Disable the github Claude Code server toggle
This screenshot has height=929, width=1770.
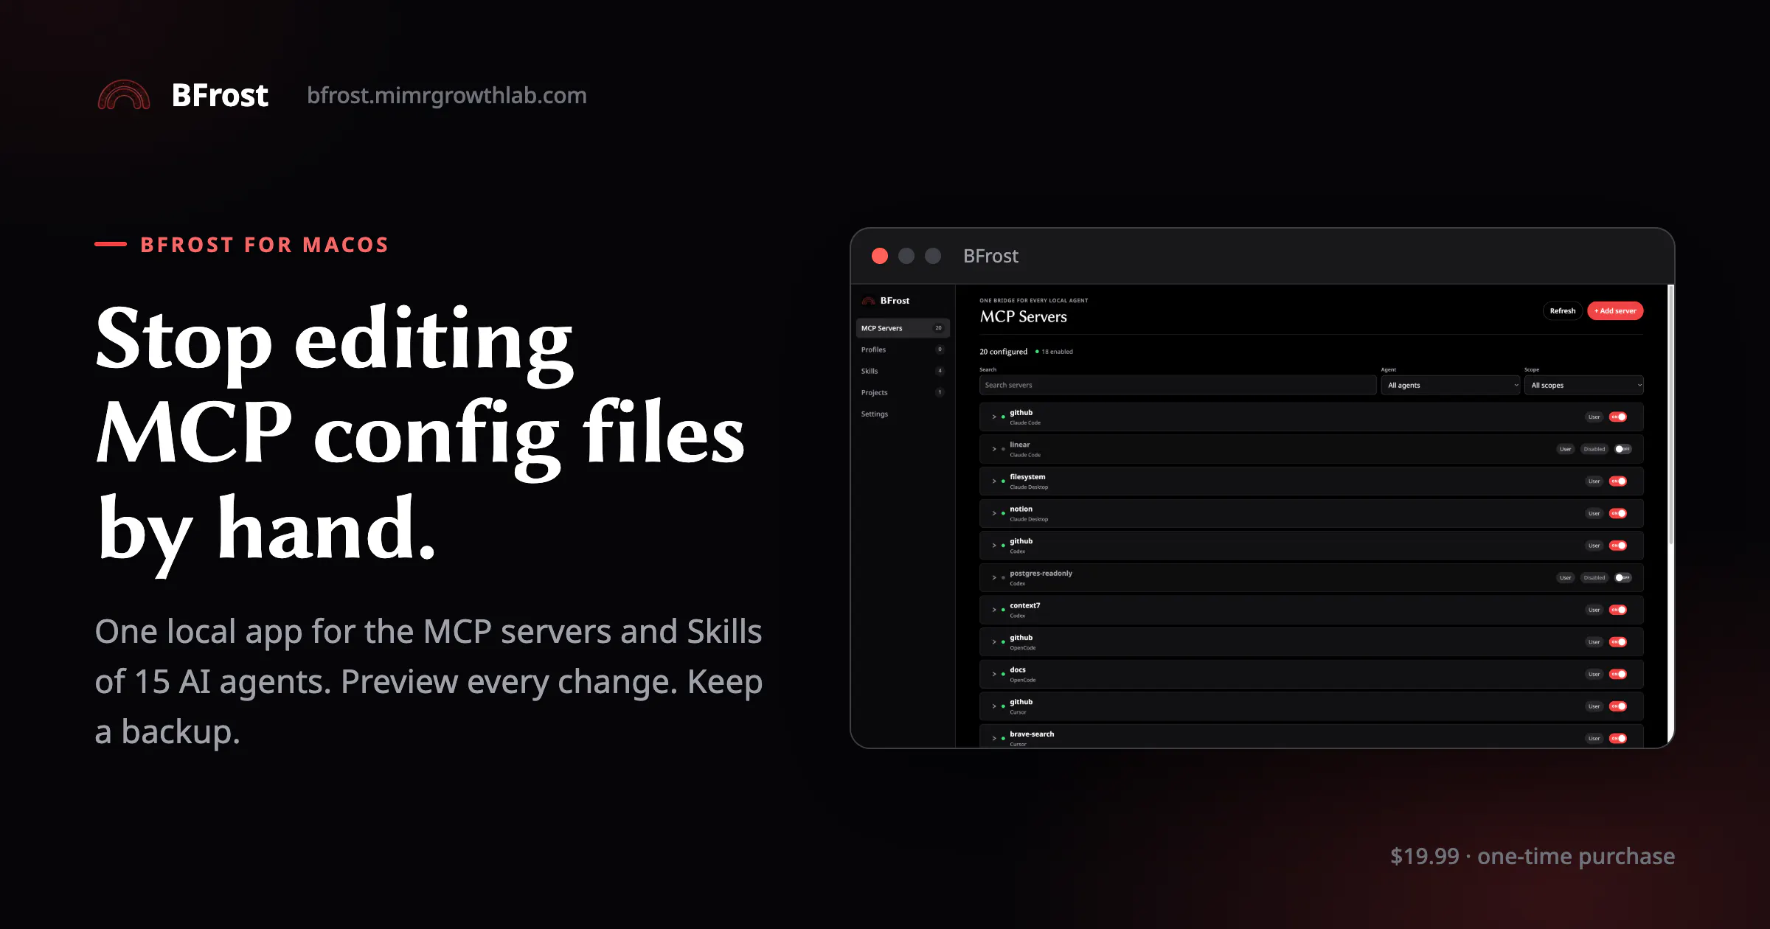pyautogui.click(x=1618, y=417)
